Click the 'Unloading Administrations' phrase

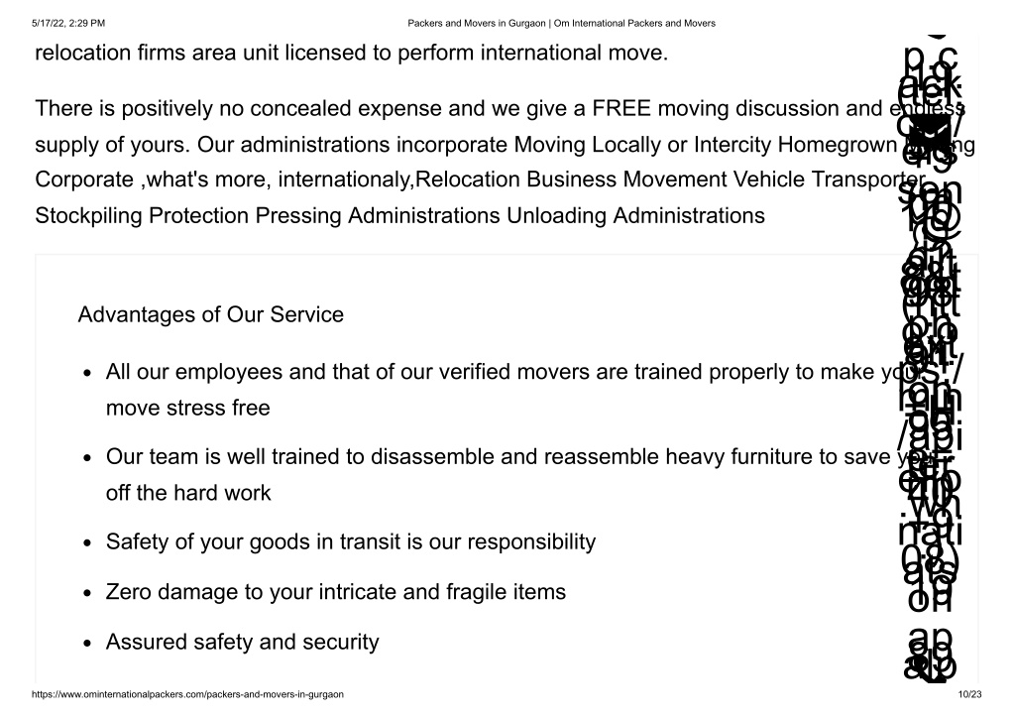click(635, 216)
